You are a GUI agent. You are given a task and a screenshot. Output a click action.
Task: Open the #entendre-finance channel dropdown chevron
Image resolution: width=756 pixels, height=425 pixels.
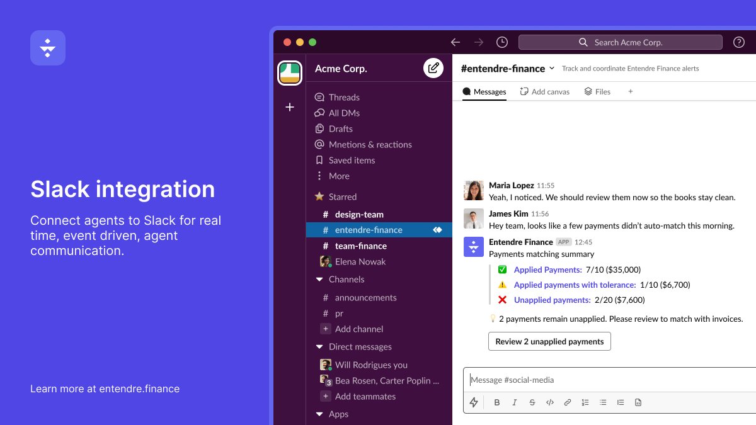(552, 68)
